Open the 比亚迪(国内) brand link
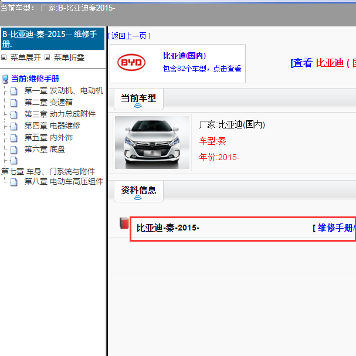Viewport: 356px width, 356px height. [184, 56]
